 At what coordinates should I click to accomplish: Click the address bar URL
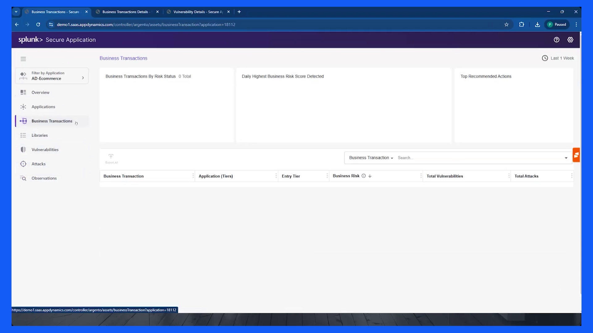[x=146, y=25]
